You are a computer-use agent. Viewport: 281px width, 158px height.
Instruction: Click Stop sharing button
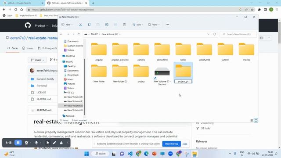[x=171, y=144]
